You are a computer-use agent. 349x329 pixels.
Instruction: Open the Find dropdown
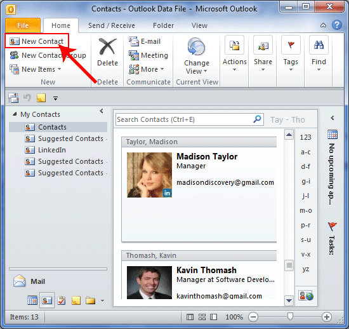coord(319,53)
